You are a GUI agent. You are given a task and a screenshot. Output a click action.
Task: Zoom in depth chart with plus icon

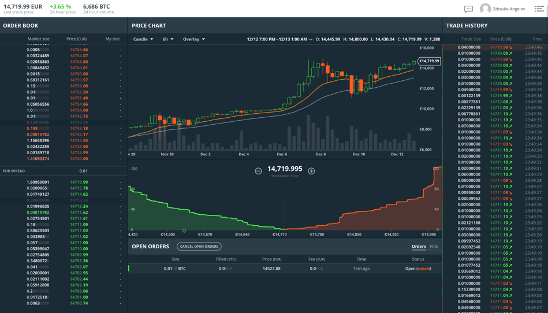311,171
